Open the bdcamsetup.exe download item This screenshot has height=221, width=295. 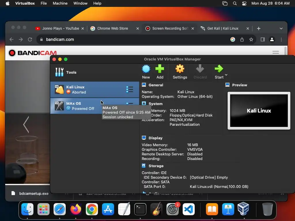point(34,193)
